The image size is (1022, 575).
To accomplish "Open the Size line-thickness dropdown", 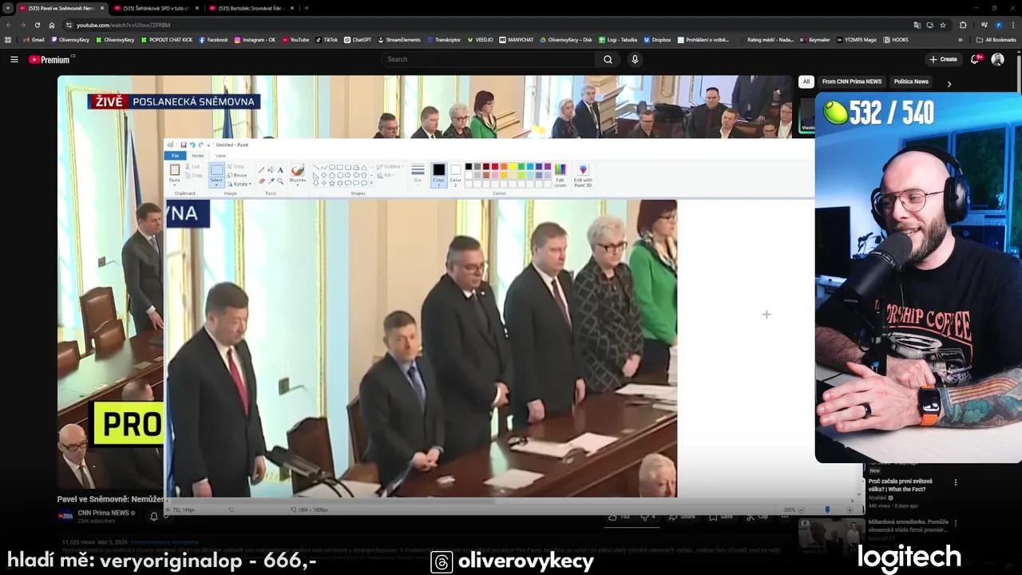I will pyautogui.click(x=418, y=173).
